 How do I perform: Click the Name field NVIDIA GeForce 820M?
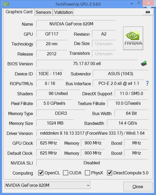(76, 24)
